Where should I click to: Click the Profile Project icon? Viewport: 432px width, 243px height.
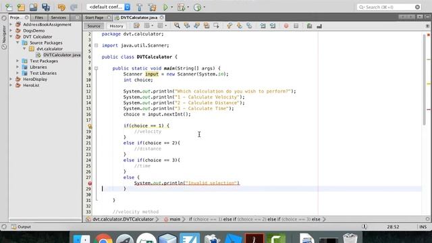pos(197,7)
